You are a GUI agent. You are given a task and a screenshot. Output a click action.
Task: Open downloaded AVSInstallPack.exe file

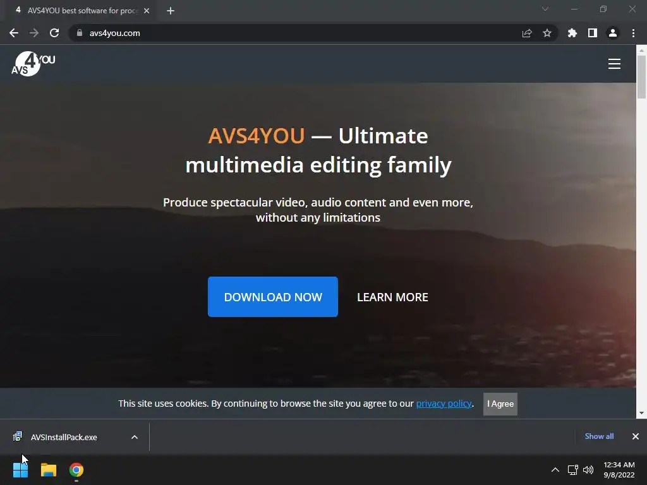pyautogui.click(x=64, y=437)
